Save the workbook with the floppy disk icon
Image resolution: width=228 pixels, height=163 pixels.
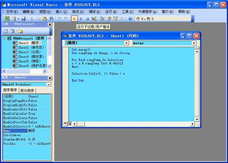pyautogui.click(x=23, y=19)
